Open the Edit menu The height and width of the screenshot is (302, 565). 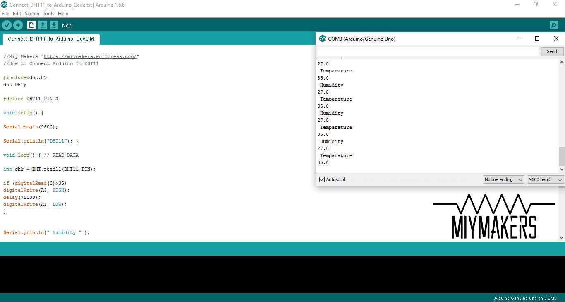tap(17, 14)
